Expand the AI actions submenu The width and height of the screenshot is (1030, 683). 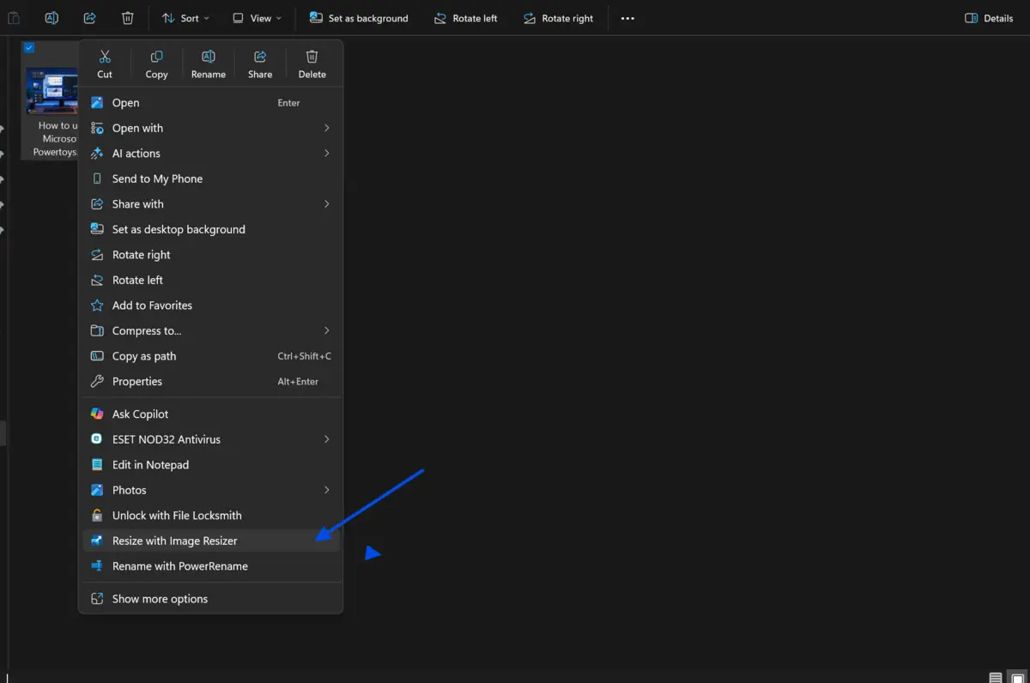pos(210,154)
